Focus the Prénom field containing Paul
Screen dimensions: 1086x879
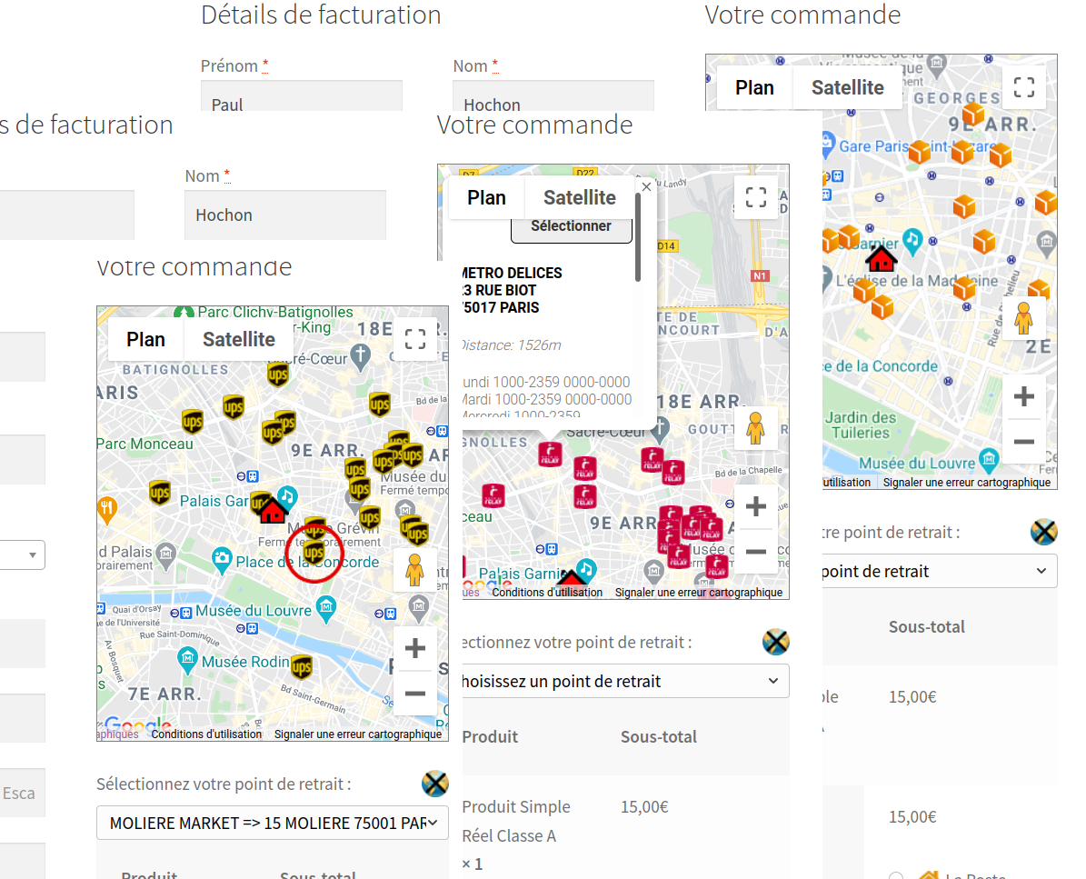point(302,97)
